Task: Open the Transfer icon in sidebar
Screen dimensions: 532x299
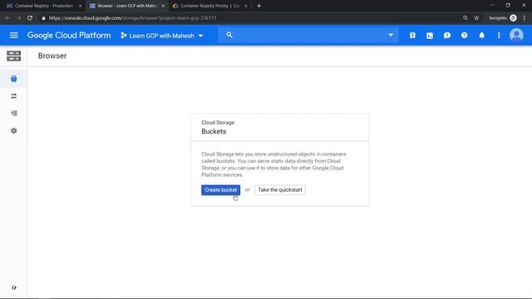Action: pyautogui.click(x=13, y=96)
